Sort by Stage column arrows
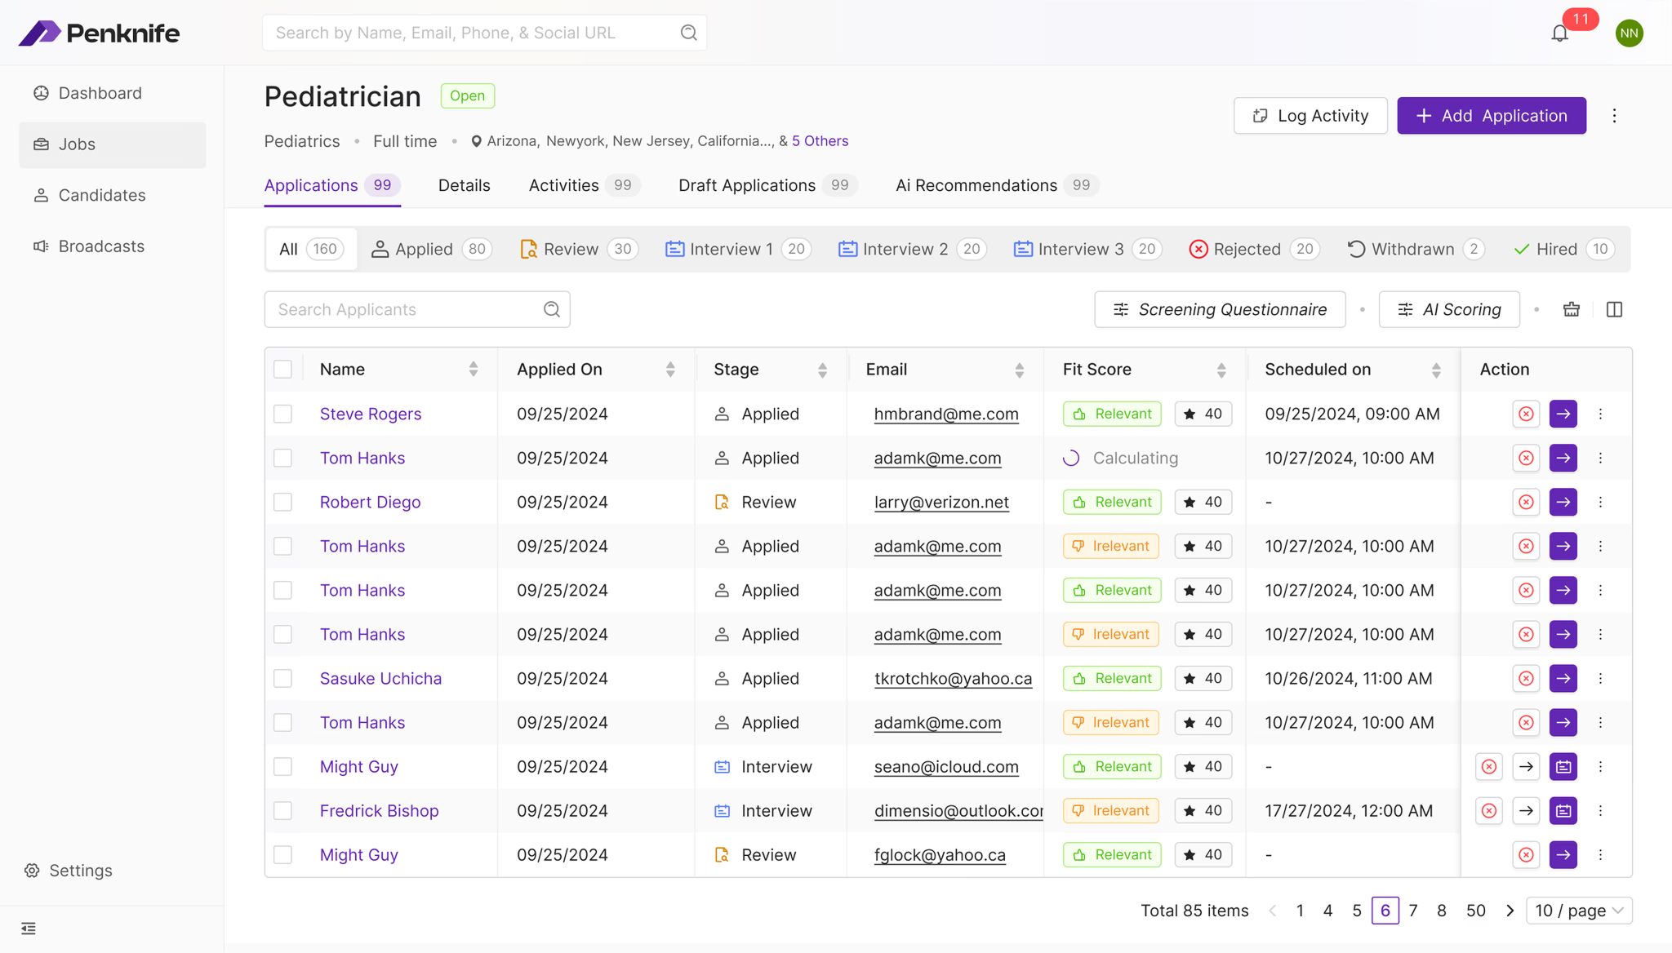This screenshot has height=953, width=1672. pyautogui.click(x=822, y=370)
